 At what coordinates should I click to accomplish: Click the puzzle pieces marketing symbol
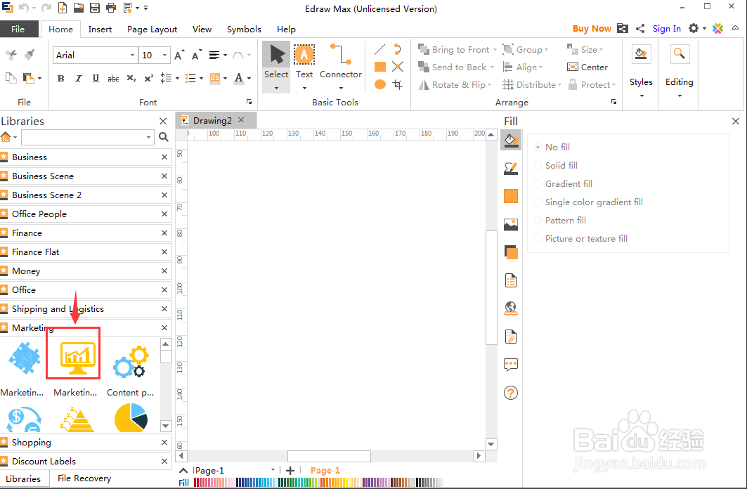tap(24, 358)
